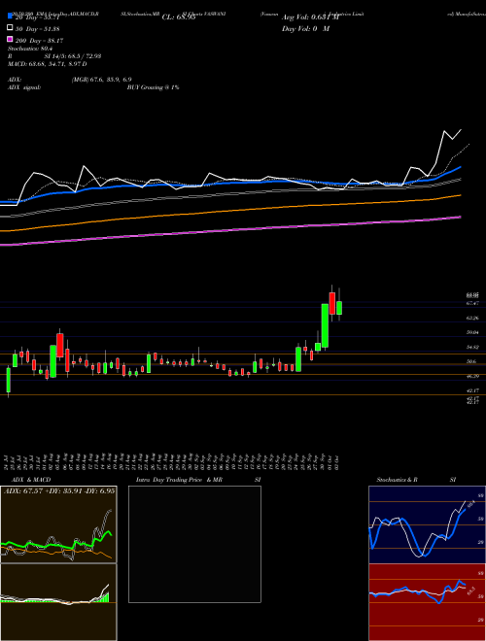Click the 'MACD: 63.68, 54.71, 8.97 D' readout
Screen dimensions: 486x641
point(47,64)
